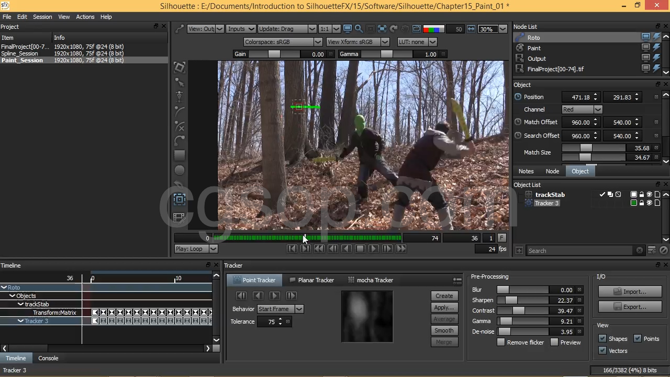This screenshot has width=670, height=377.
Task: Click the Apply... button in the Tracker panel
Action: coord(444,307)
